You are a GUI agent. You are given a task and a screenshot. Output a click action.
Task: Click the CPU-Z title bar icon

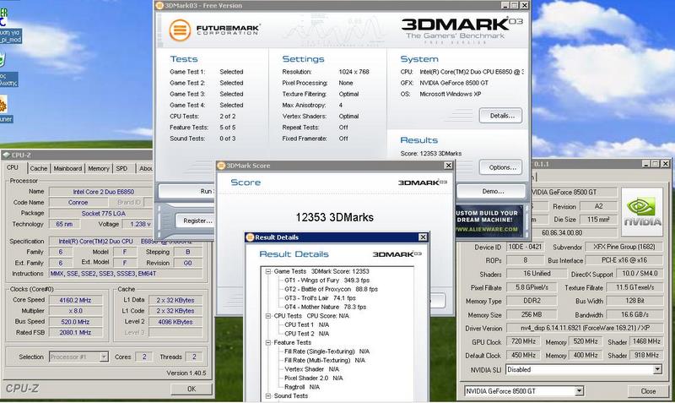[x=6, y=155]
